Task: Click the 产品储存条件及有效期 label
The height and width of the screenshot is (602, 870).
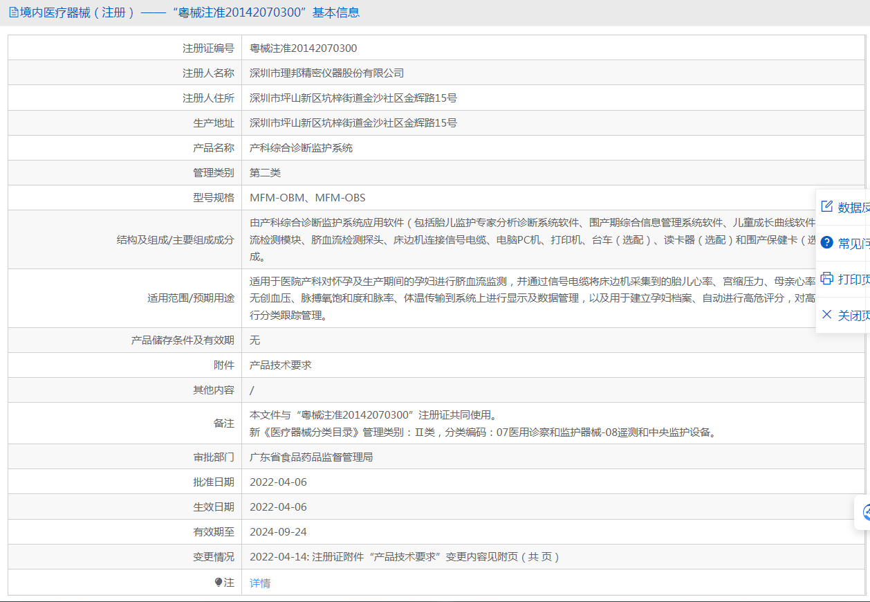Action: click(183, 340)
